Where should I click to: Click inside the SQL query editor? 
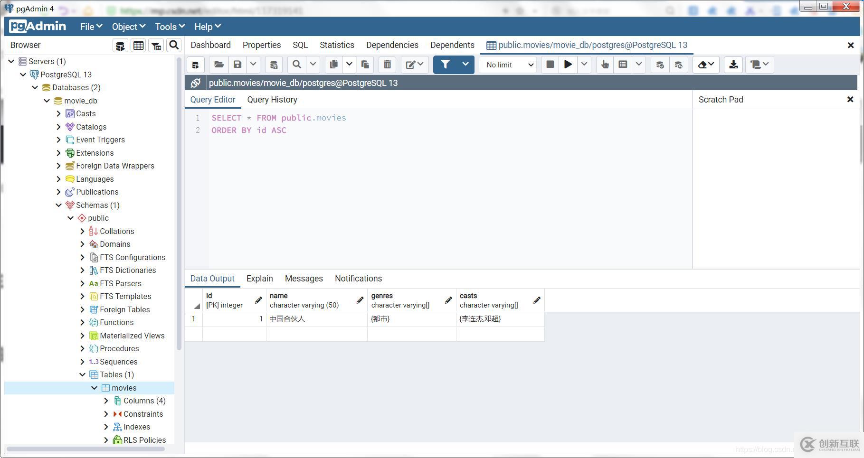(x=438, y=189)
